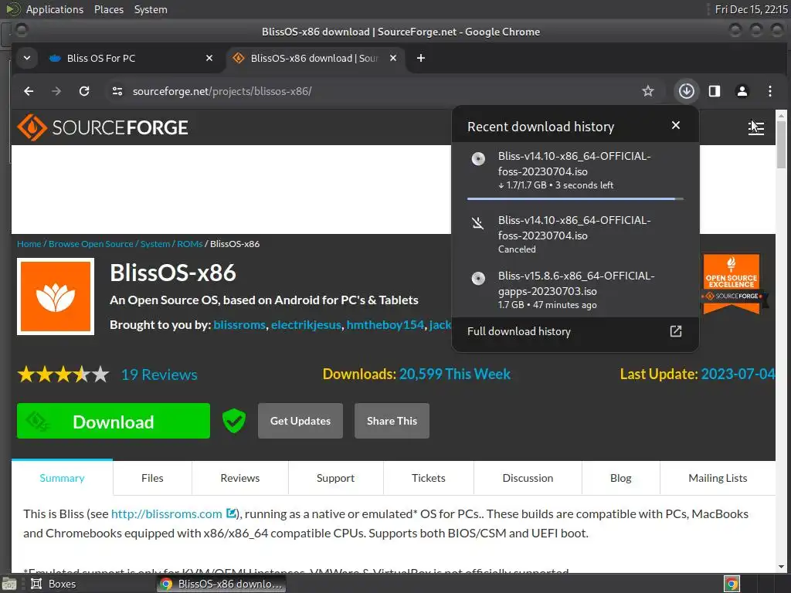Open the Discussion tab
The height and width of the screenshot is (593, 791).
528,478
